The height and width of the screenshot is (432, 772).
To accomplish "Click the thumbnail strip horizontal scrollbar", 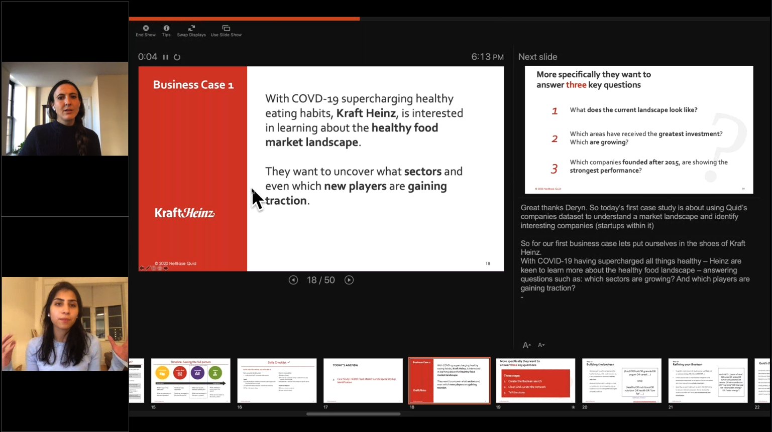I will coord(354,414).
